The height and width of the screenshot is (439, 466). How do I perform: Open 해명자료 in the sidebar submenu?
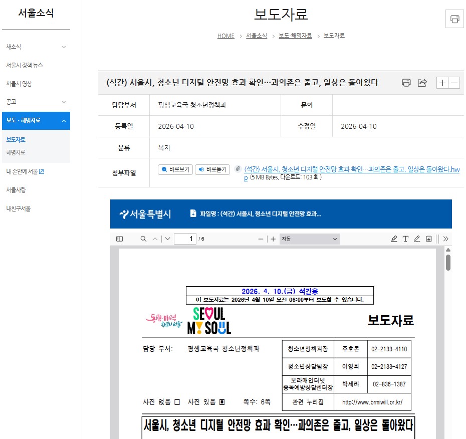[16, 152]
